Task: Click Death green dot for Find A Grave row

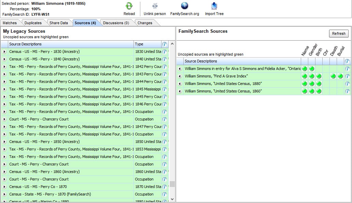Action: point(333,76)
